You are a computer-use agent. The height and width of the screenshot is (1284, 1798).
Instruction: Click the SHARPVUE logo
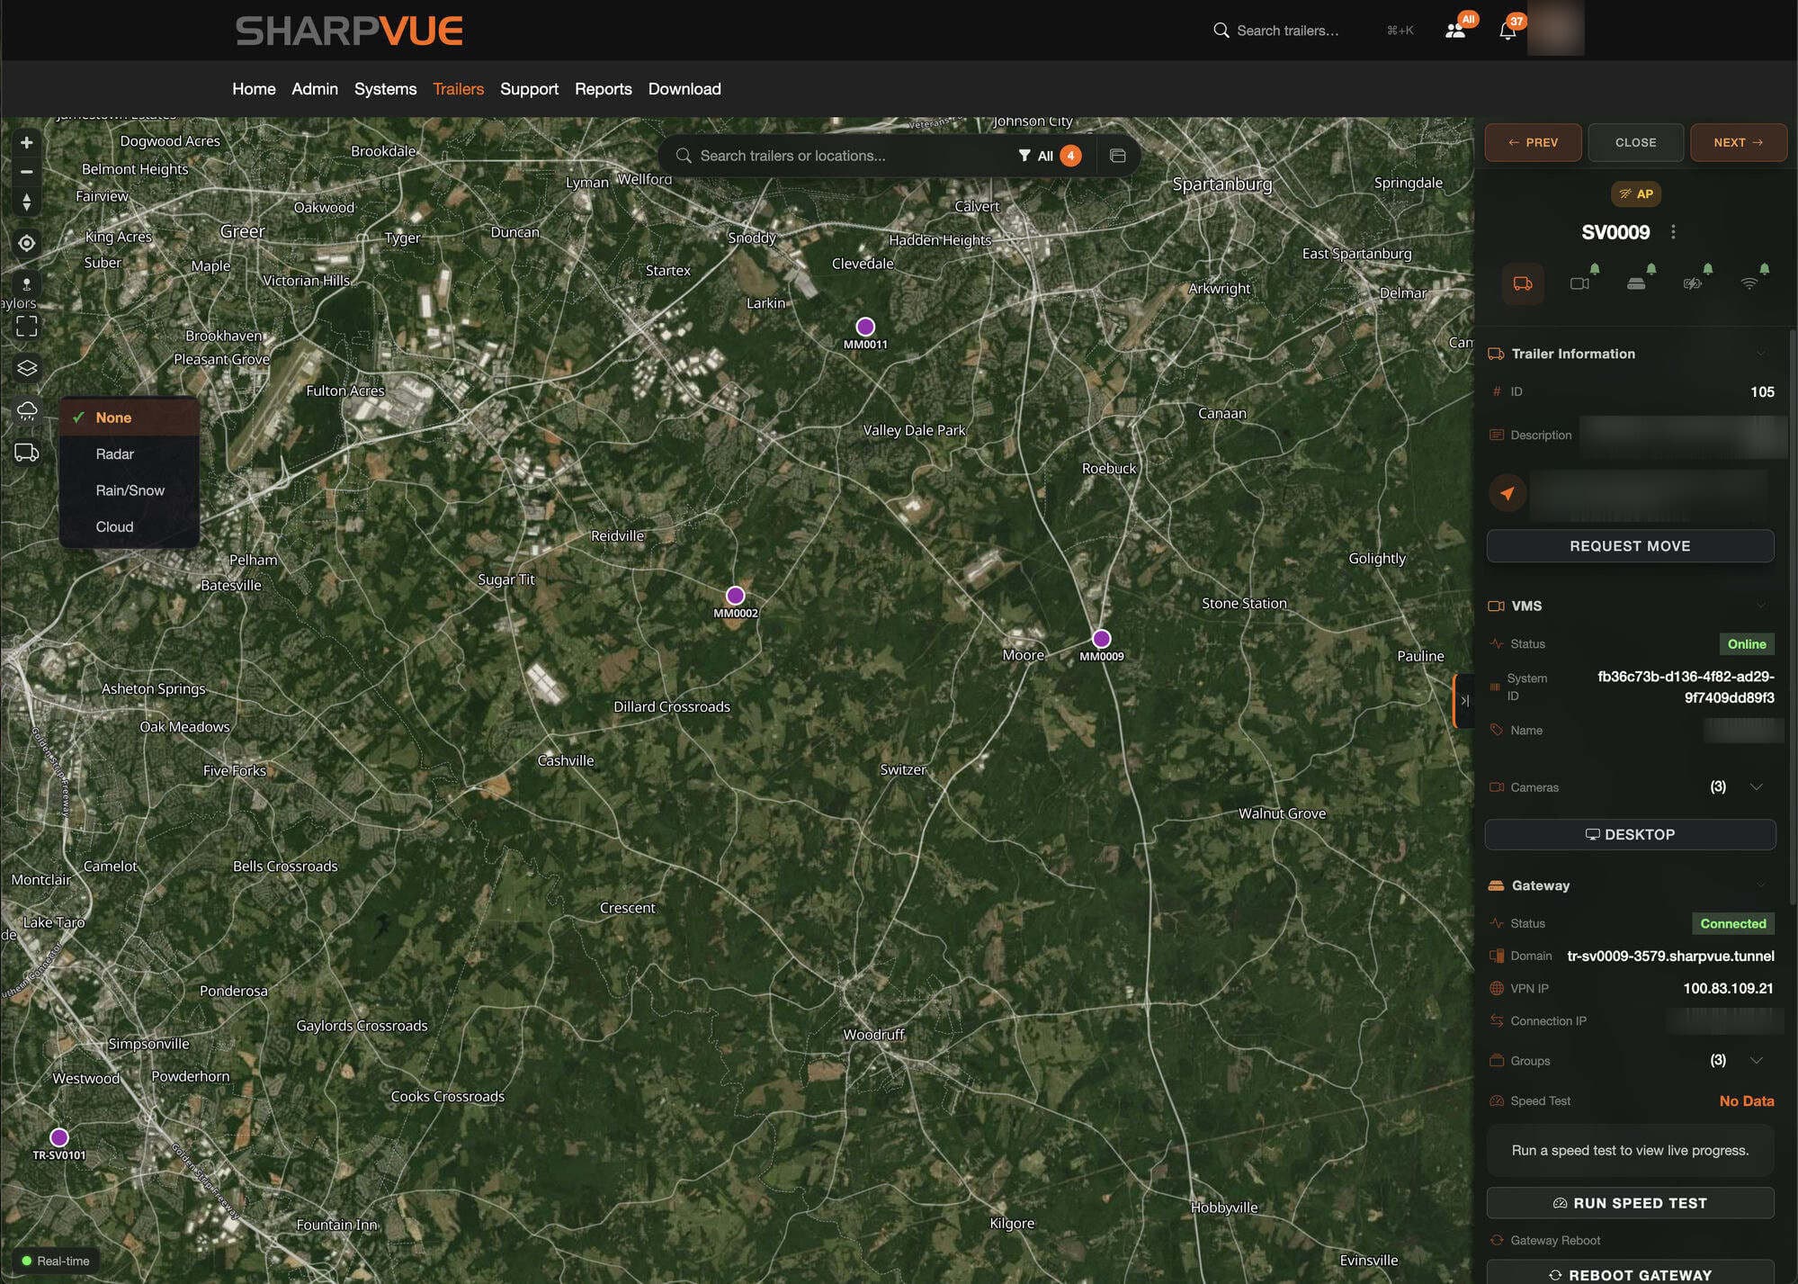click(349, 31)
